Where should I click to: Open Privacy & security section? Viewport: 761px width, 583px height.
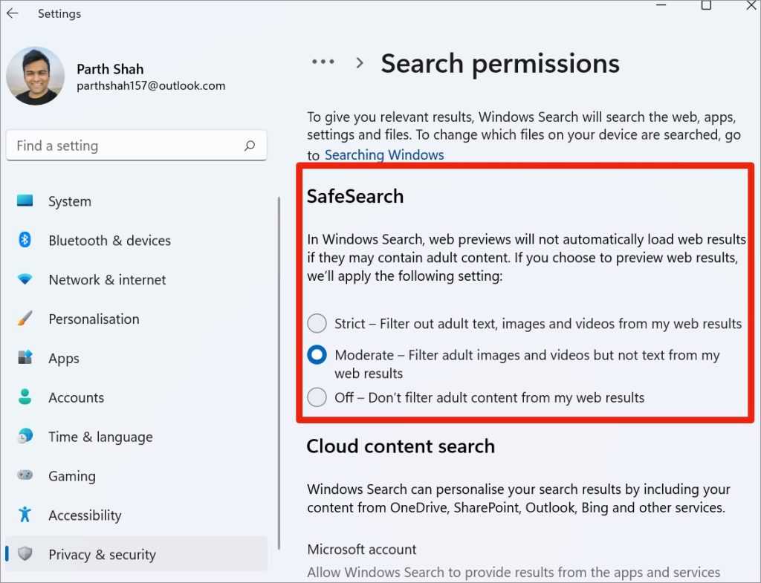coord(102,555)
